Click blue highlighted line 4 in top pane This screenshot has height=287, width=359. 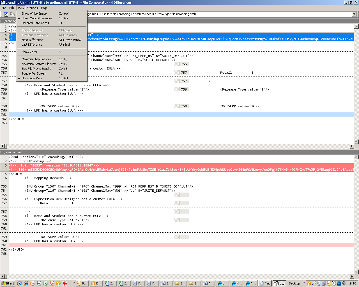click(x=181, y=39)
